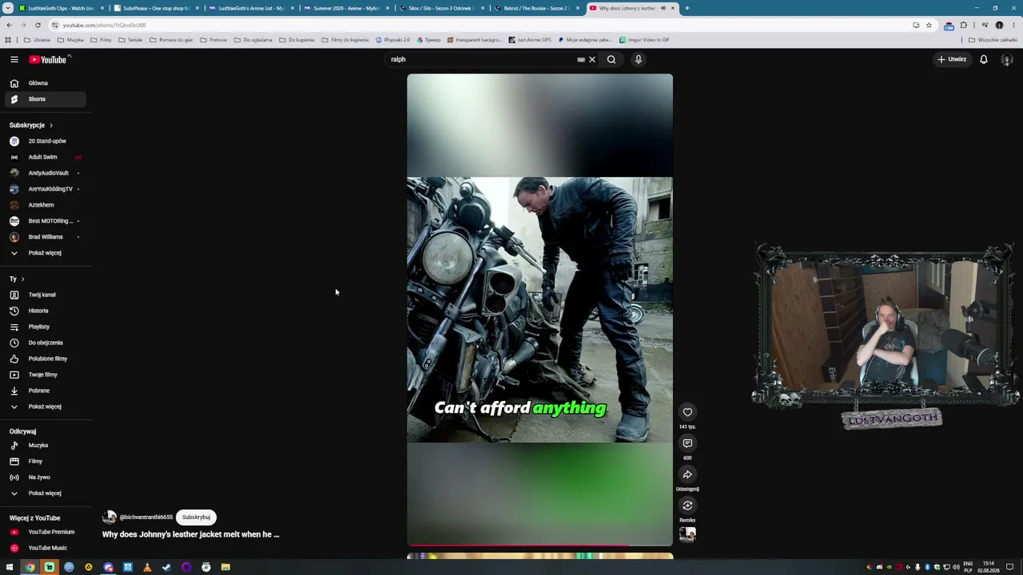Open a new browser tab

687,8
